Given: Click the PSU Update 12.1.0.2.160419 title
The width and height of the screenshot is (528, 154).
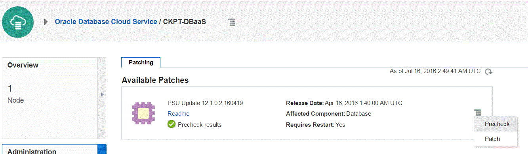Looking at the screenshot, I should [x=205, y=103].
